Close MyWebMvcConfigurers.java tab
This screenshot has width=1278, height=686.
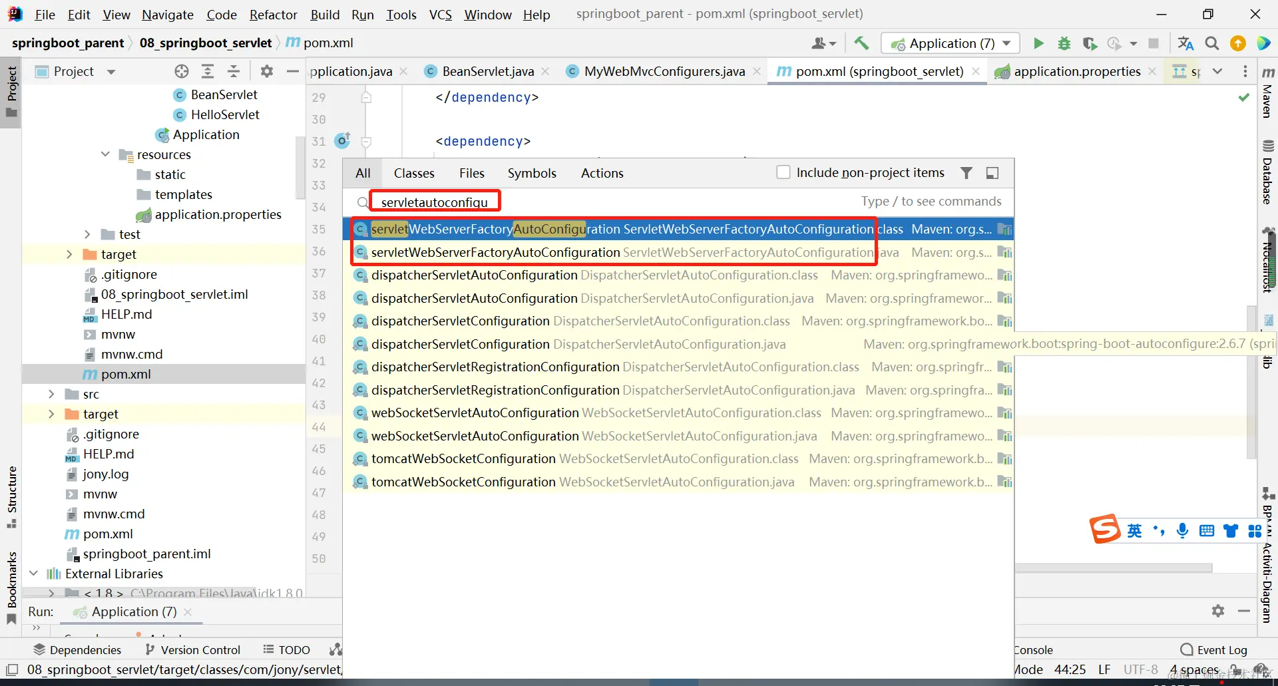[757, 71]
